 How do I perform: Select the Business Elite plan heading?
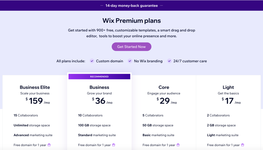[x=35, y=87]
